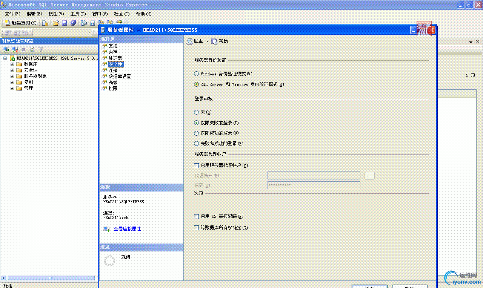Open the 窗口 menu
This screenshot has height=288, width=483.
tap(100, 14)
